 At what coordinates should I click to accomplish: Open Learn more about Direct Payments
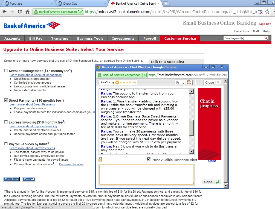pos(32,104)
